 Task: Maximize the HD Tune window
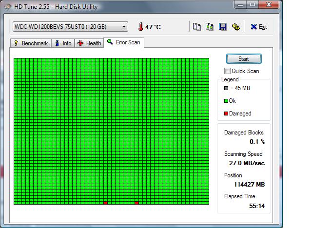pos(253,5)
